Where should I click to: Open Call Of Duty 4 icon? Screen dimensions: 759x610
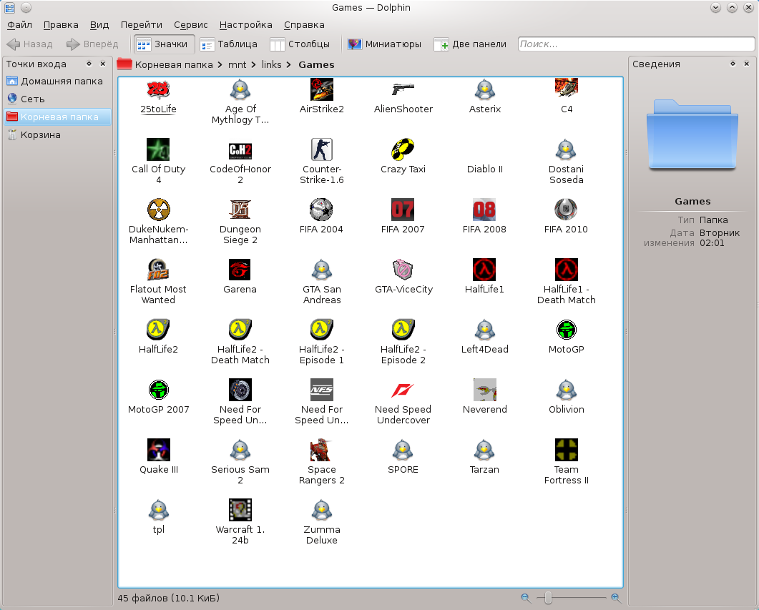(158, 149)
